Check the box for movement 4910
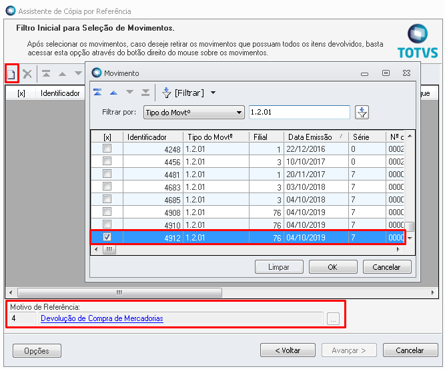Viewport: 445px width, 369px height. (107, 224)
